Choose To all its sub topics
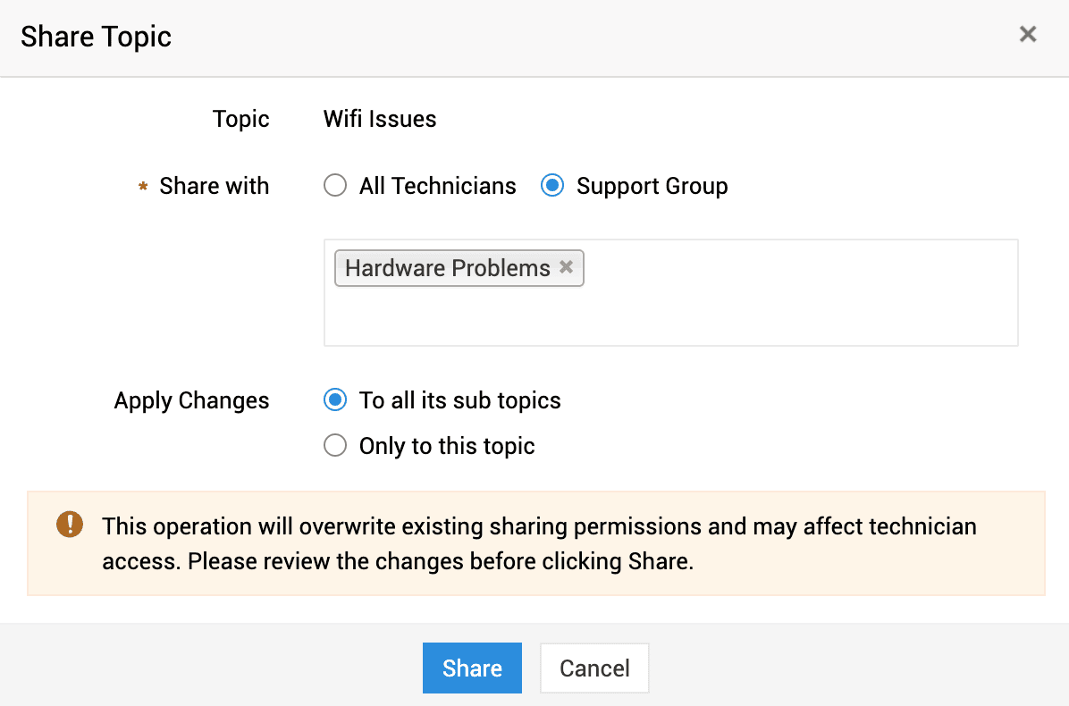This screenshot has width=1069, height=706. click(335, 400)
